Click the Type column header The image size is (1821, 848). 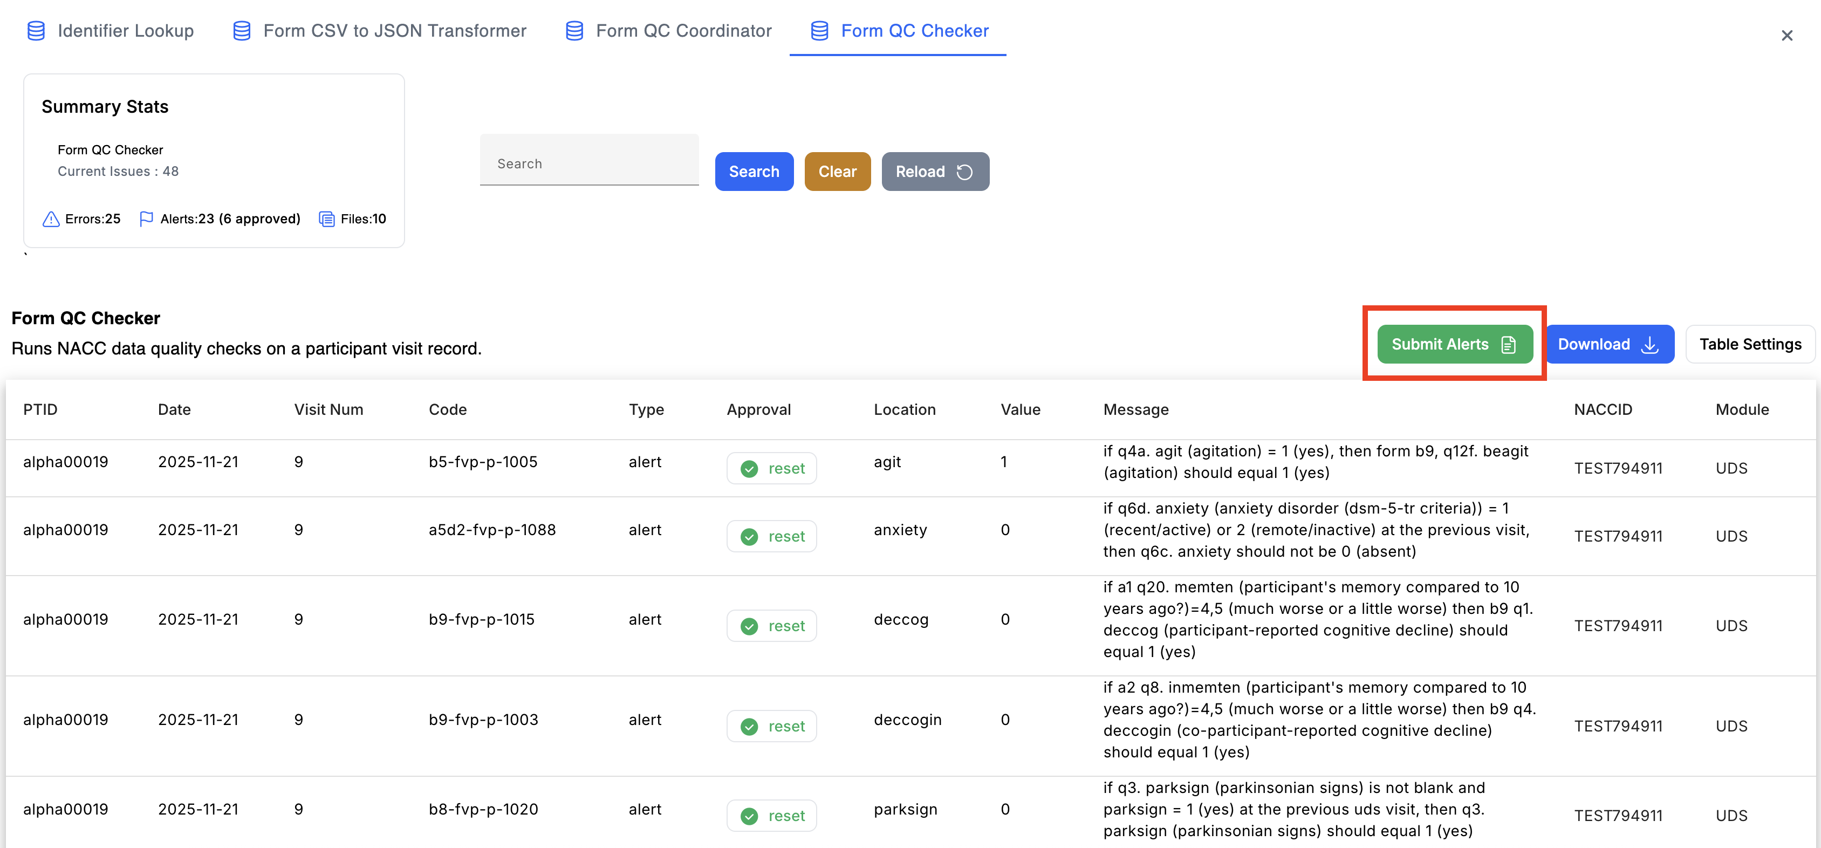point(646,410)
